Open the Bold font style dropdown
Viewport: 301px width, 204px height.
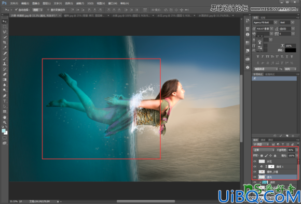coord(293,22)
